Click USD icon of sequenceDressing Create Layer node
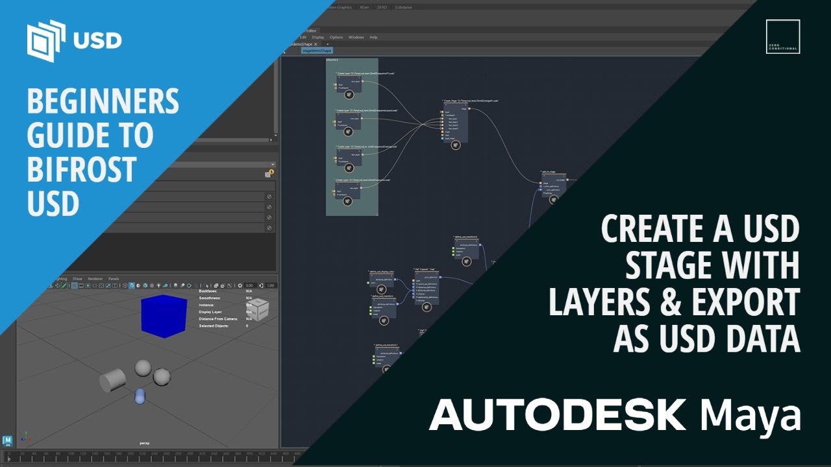 [x=349, y=168]
